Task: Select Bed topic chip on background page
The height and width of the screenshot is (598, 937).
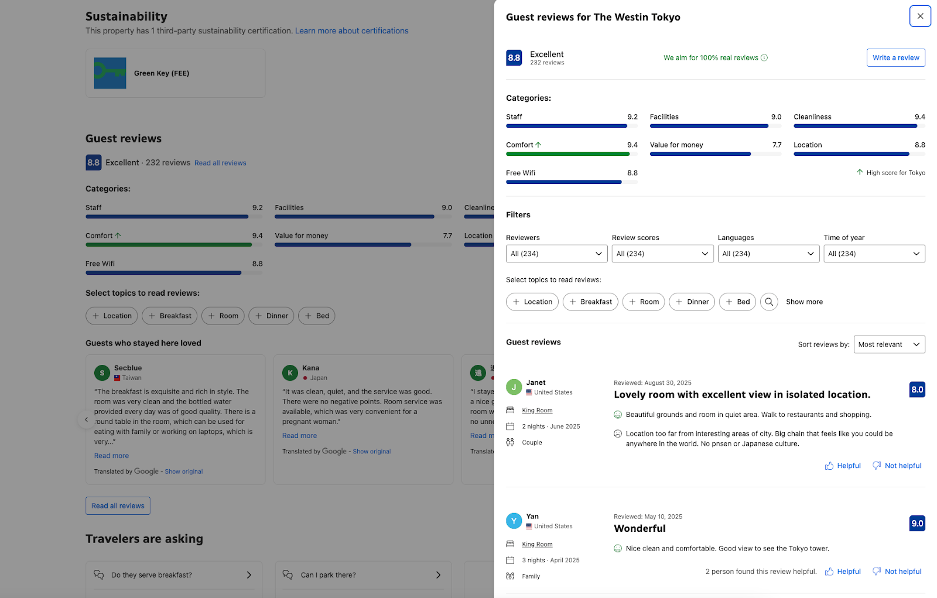Action: (x=316, y=316)
